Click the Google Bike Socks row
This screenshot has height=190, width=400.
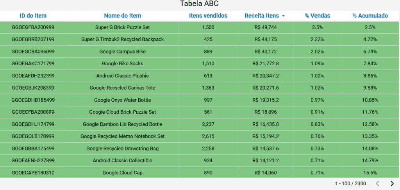click(123, 64)
